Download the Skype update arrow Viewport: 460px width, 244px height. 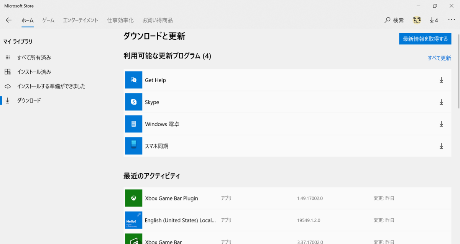click(x=441, y=102)
